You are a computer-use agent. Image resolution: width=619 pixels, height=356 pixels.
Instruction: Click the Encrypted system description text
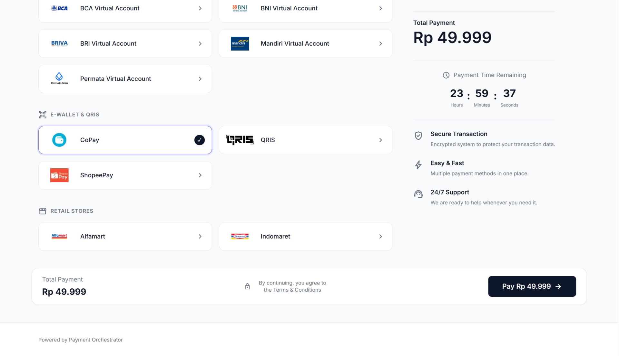pyautogui.click(x=493, y=145)
